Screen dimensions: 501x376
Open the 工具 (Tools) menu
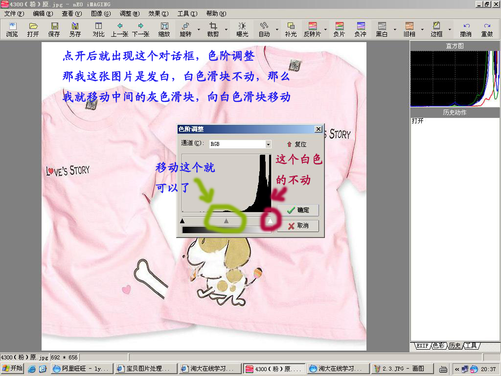[x=187, y=13]
